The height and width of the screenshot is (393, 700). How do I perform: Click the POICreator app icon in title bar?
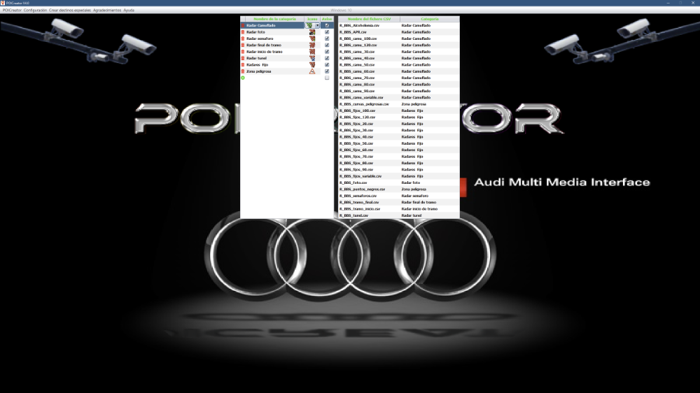[3, 3]
